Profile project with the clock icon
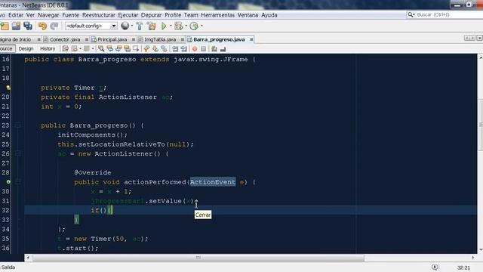The width and height of the screenshot is (483, 272). coord(194,26)
